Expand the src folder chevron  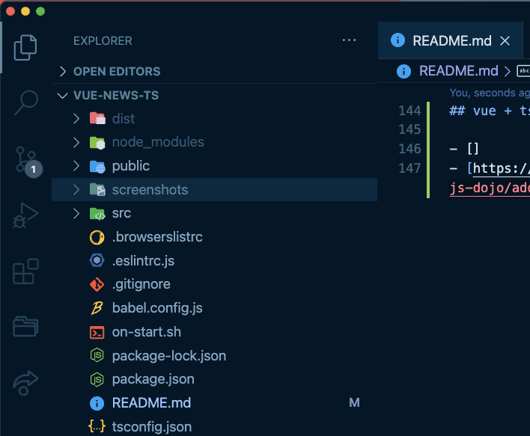(76, 214)
